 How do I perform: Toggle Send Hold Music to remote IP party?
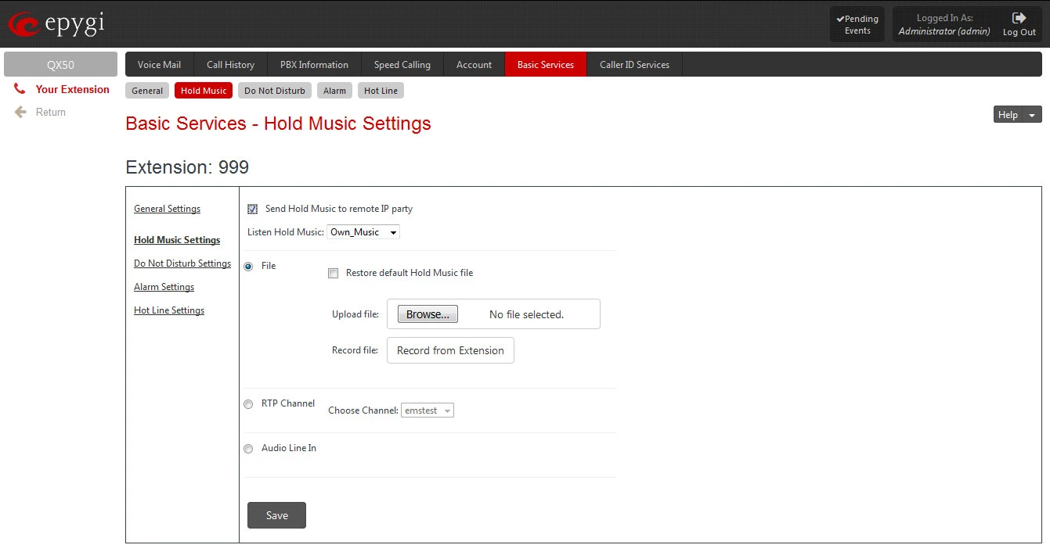point(252,209)
